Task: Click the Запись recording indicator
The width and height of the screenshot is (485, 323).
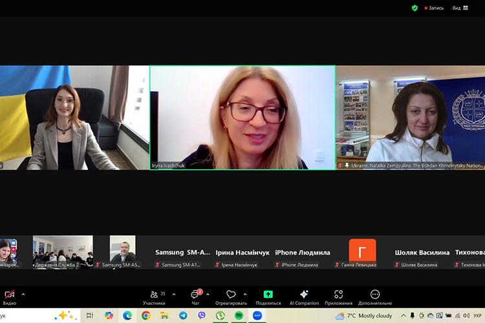Action: 435,8
